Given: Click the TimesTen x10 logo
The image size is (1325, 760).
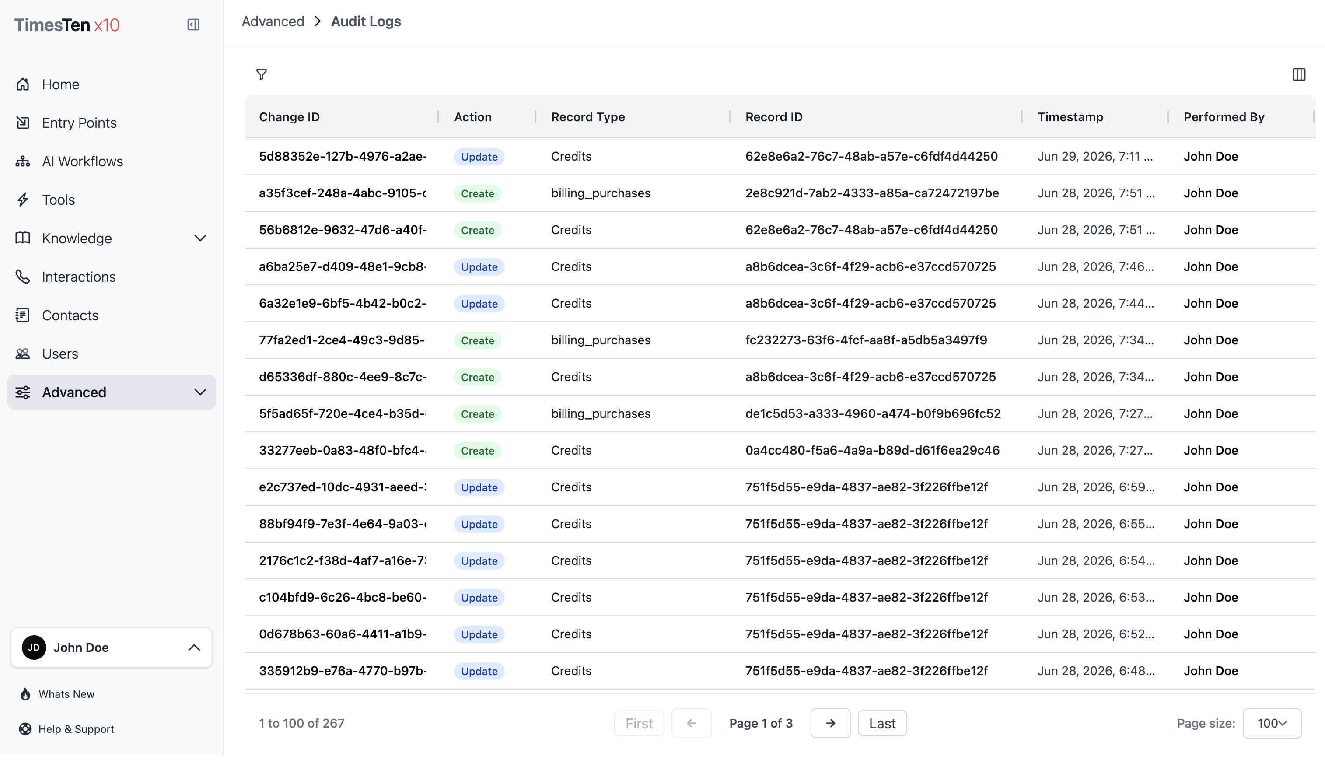Looking at the screenshot, I should [67, 25].
